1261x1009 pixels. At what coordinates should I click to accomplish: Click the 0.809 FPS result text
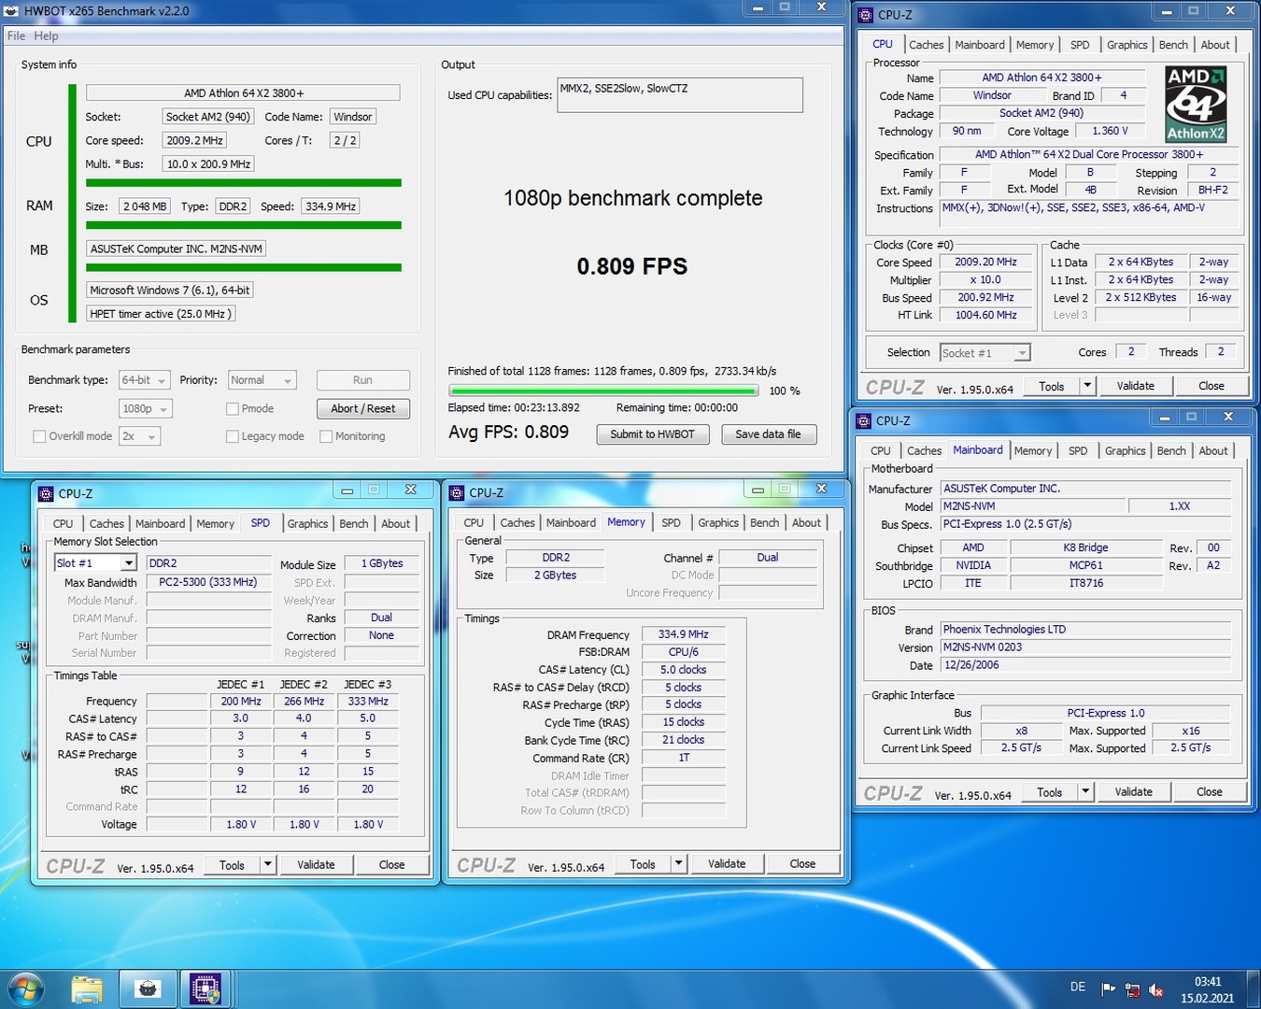pyautogui.click(x=632, y=266)
